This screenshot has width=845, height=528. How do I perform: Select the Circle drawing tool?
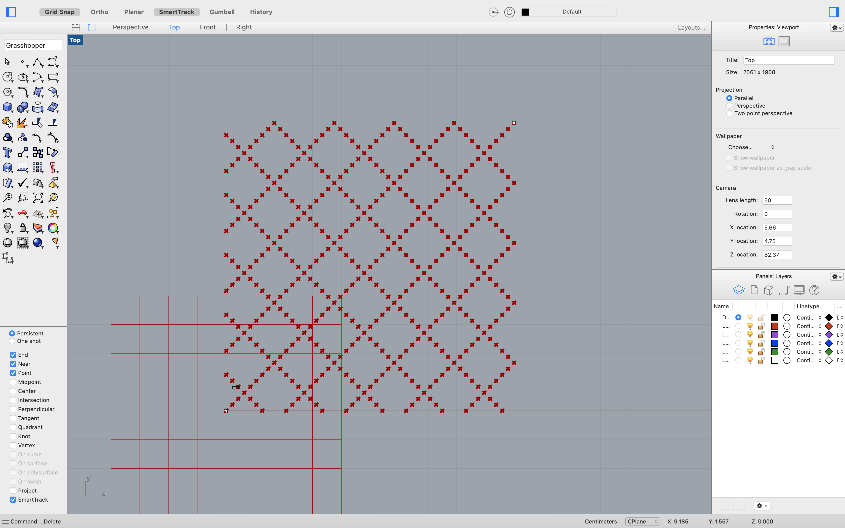(7, 77)
